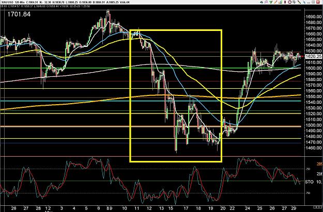
Task: Select the diagonal trend line tool
Action: [x=299, y=2]
